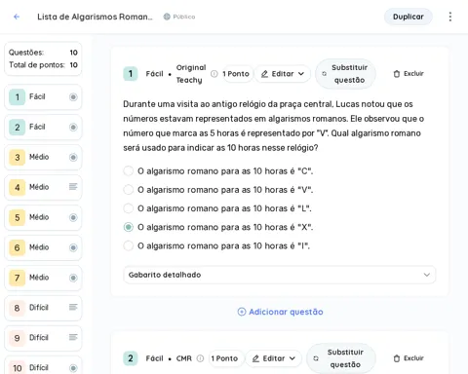Click the Duplicar button
Viewport: 468px width, 374px height.
click(x=409, y=17)
